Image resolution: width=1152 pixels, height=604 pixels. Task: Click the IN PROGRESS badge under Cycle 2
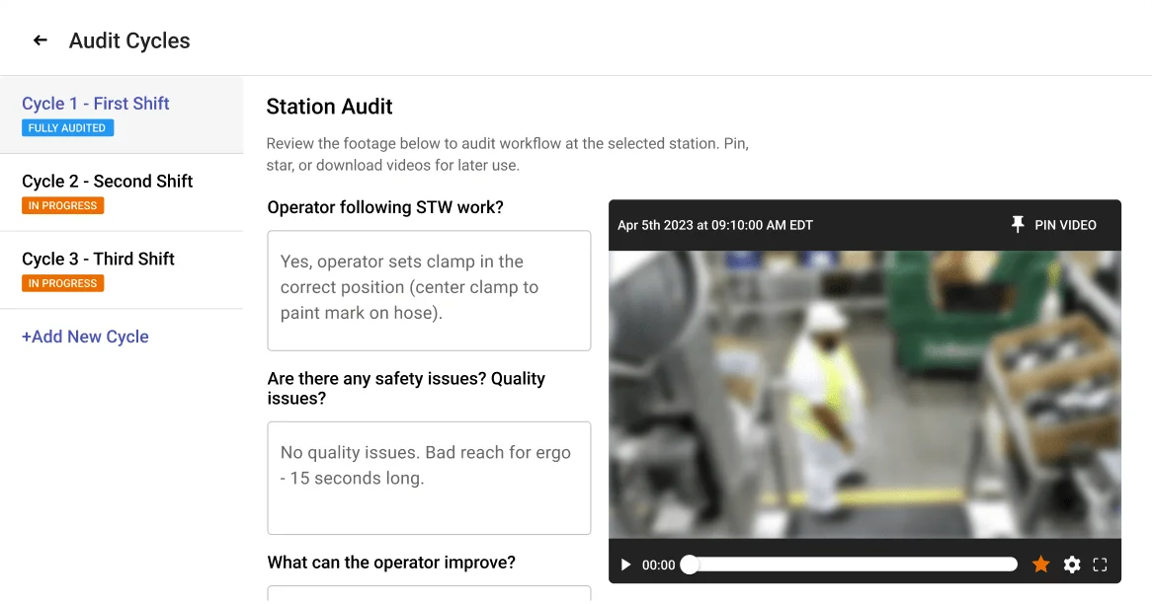(62, 205)
